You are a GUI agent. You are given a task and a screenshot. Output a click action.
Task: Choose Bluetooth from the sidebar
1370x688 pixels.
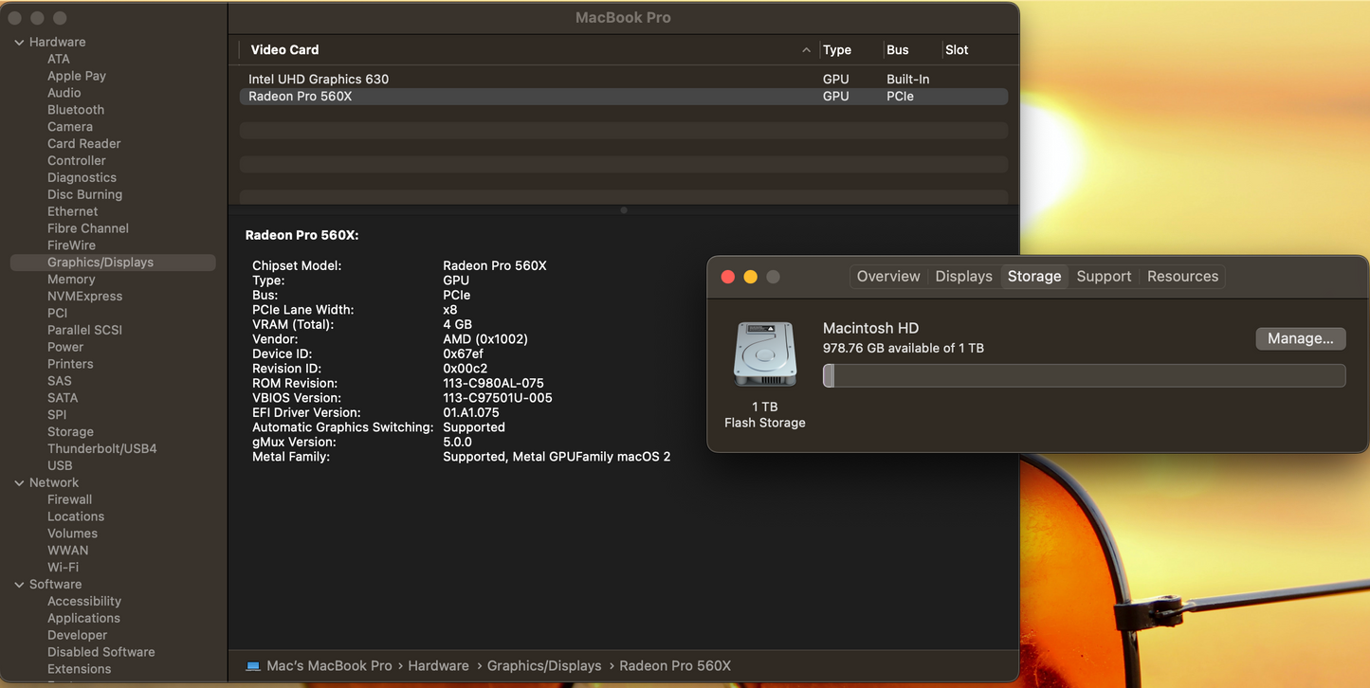coord(76,110)
